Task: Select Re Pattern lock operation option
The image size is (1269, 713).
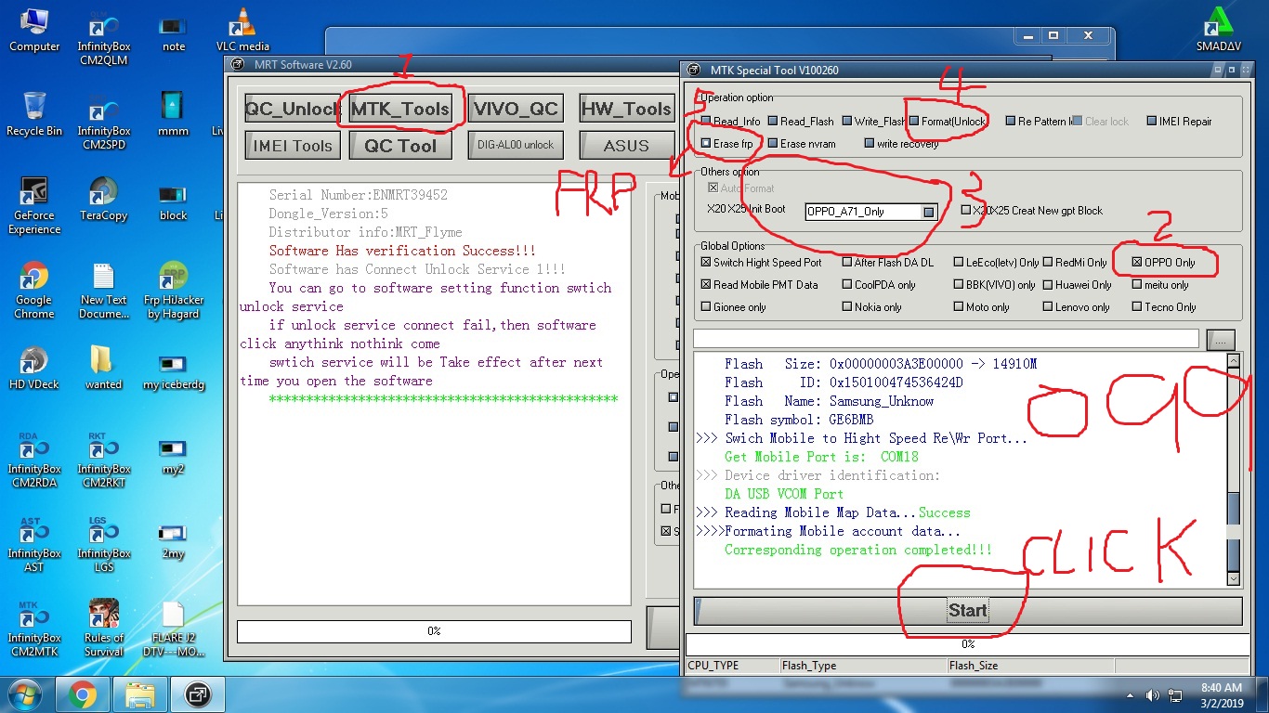Action: point(1040,122)
